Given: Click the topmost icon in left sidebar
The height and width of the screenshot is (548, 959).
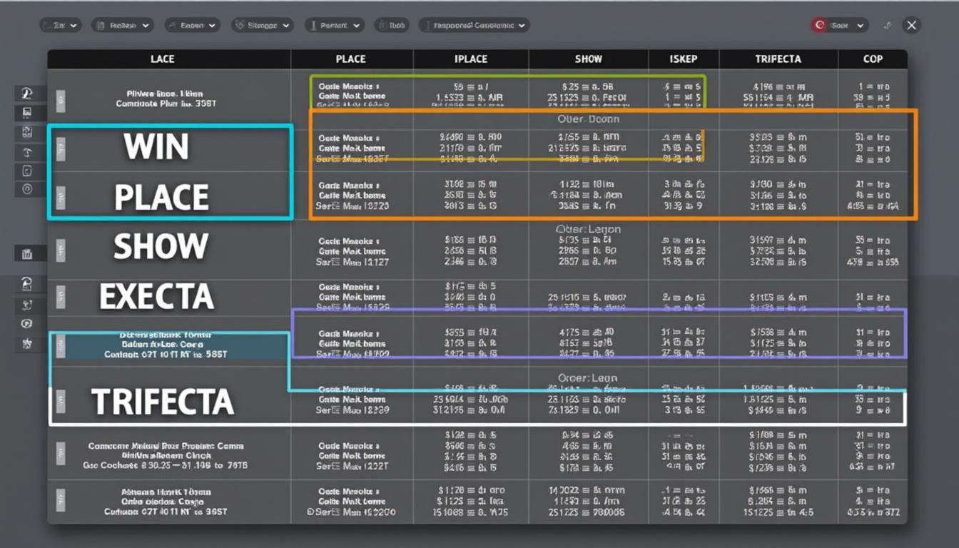Looking at the screenshot, I should pyautogui.click(x=26, y=93).
